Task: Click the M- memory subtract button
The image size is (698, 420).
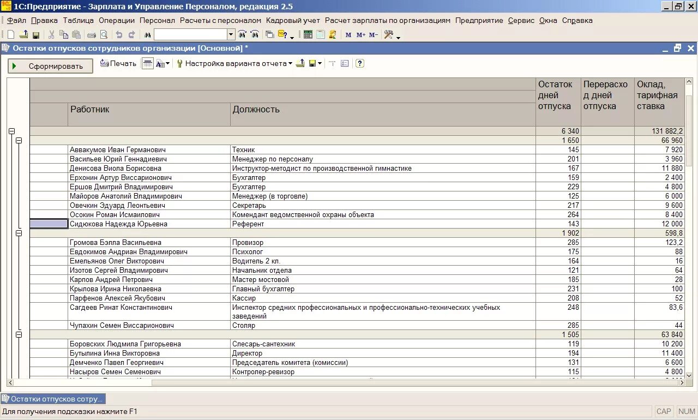Action: coord(373,35)
